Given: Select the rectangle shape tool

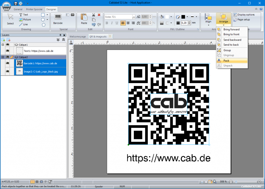Looking at the screenshot, I should click(43, 15).
